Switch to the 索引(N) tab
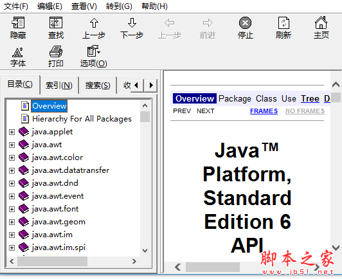The image size is (342, 279). (59, 85)
